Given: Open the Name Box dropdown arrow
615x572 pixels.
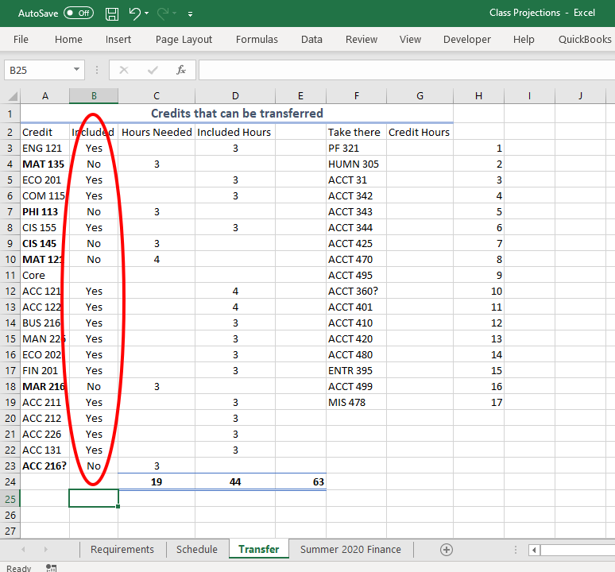Looking at the screenshot, I should click(x=76, y=70).
